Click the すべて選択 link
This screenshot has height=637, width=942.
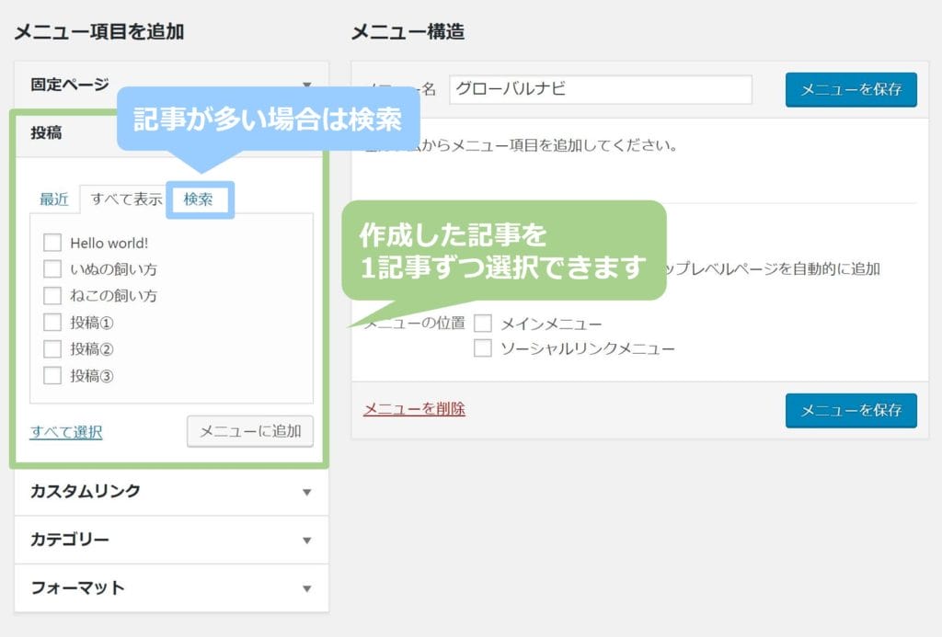[x=66, y=432]
